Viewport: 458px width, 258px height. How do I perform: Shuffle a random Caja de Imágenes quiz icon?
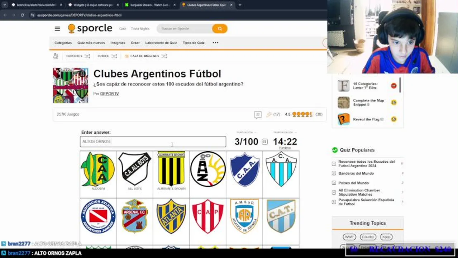coord(164,56)
